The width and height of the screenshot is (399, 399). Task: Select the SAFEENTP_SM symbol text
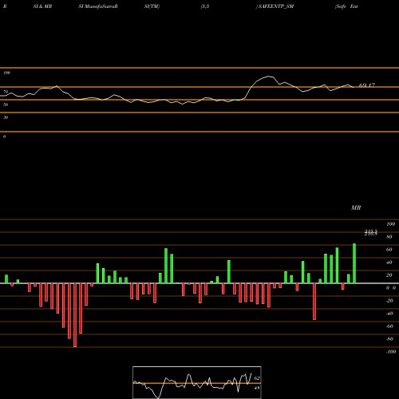(x=276, y=6)
